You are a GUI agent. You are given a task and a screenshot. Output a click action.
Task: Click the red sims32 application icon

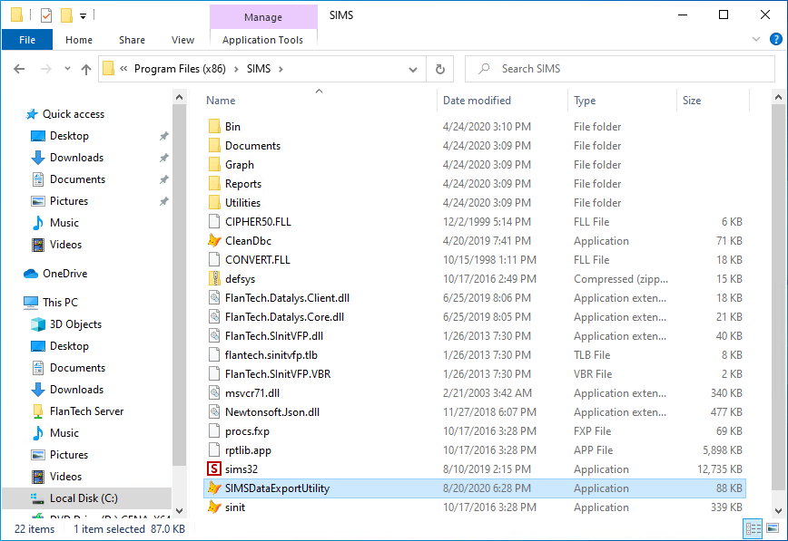(214, 469)
